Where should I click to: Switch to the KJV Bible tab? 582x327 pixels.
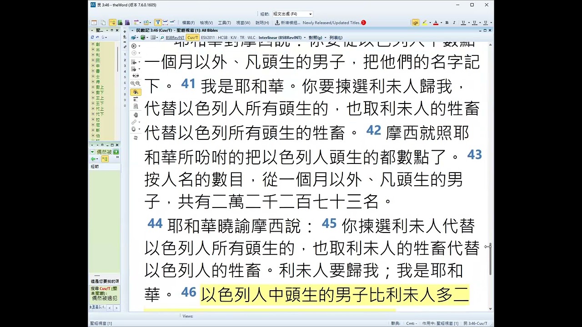tap(234, 38)
